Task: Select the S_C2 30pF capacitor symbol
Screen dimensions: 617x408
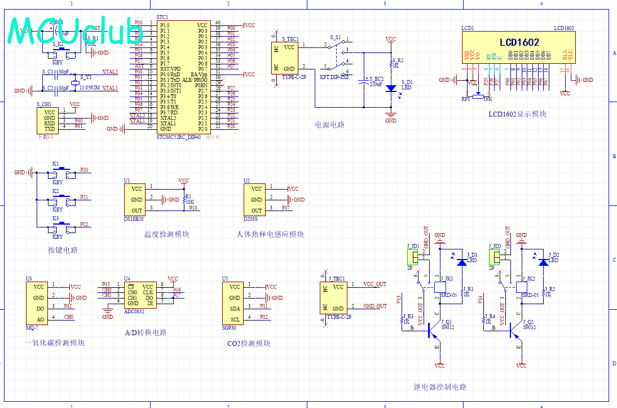Action: [56, 91]
